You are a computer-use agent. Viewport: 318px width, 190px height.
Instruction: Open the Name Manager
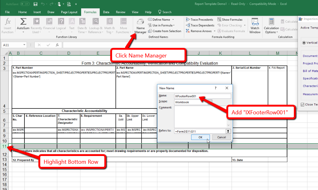point(140,25)
